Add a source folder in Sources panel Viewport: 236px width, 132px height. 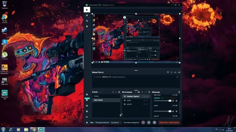pos(139,92)
